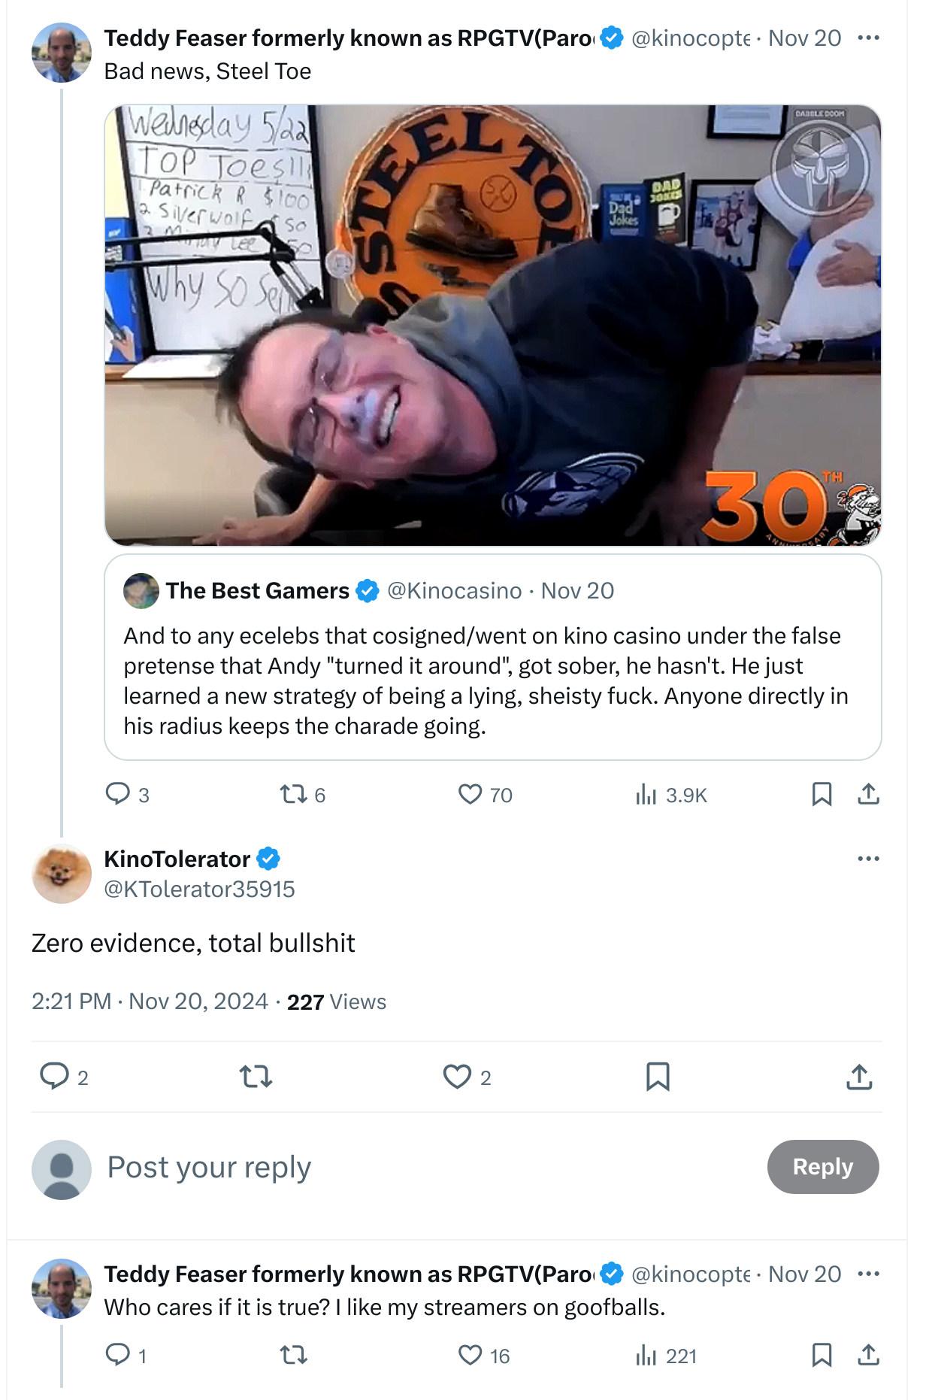Screen dimensions: 935x1400
Task: Open more options on the goofballs reply
Action: pos(868,1274)
